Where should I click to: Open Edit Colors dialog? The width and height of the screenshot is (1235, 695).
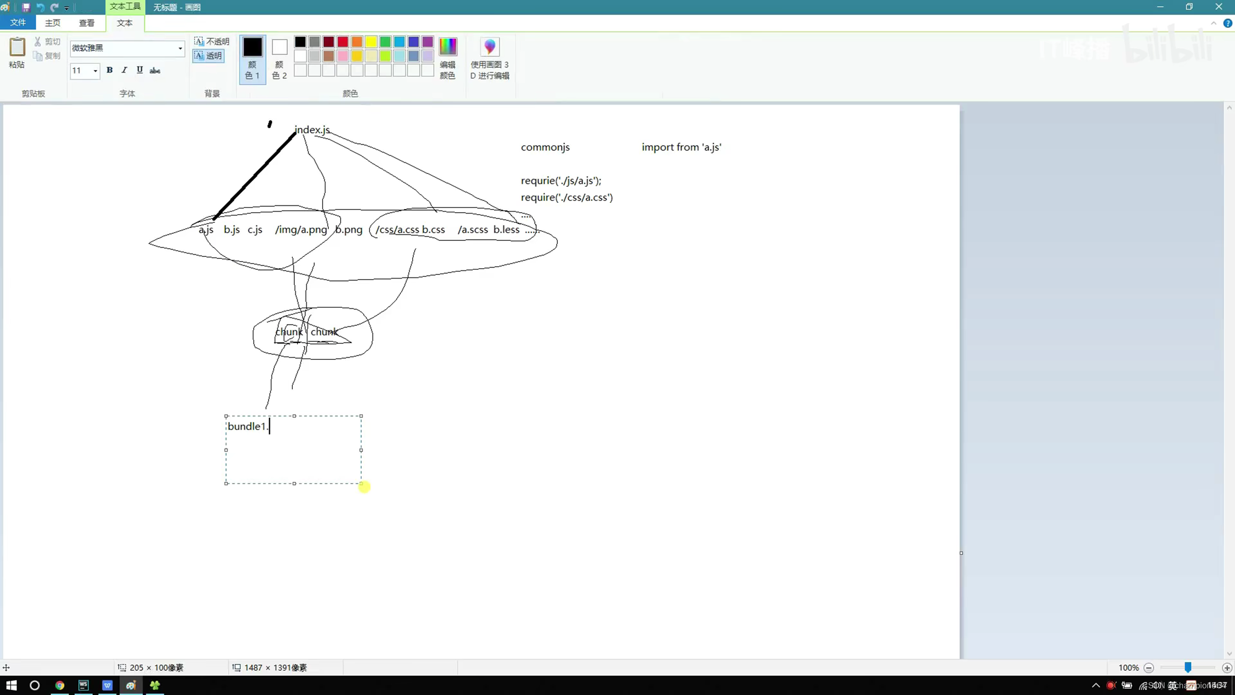point(448,58)
